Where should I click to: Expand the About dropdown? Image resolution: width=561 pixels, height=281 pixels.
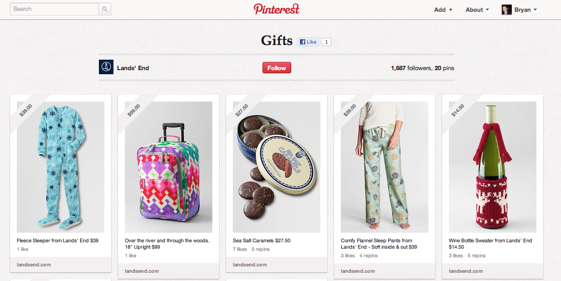coord(477,10)
